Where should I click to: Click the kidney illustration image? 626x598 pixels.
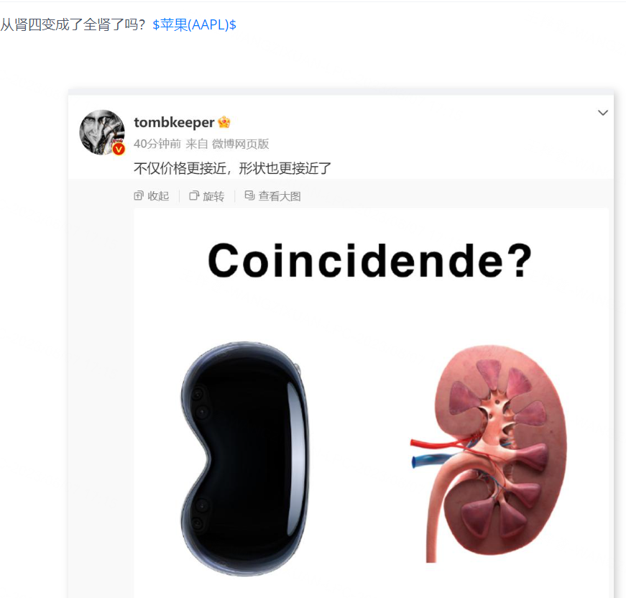pos(488,454)
